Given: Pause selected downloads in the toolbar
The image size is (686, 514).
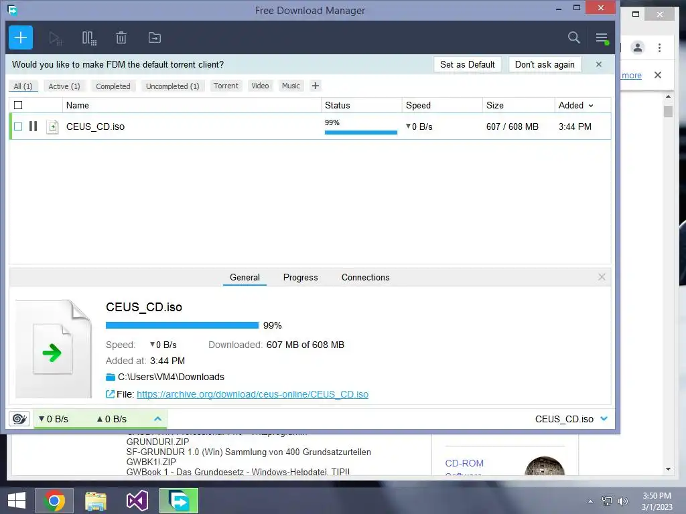Looking at the screenshot, I should 89,38.
